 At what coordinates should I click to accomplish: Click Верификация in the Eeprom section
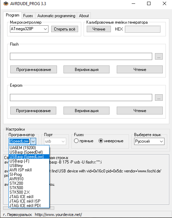coord(86,110)
